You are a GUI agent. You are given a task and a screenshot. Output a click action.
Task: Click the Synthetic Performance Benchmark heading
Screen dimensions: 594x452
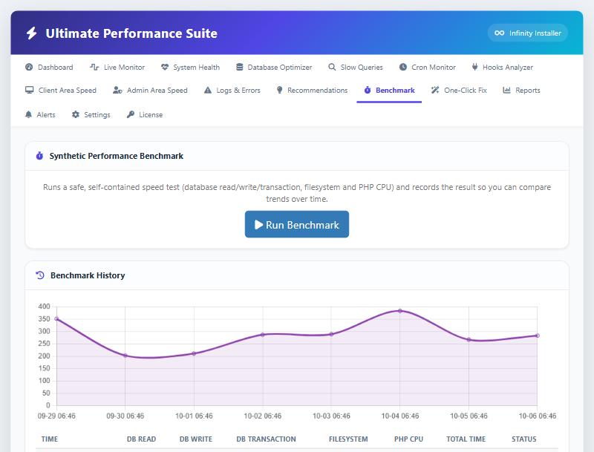pyautogui.click(x=117, y=156)
